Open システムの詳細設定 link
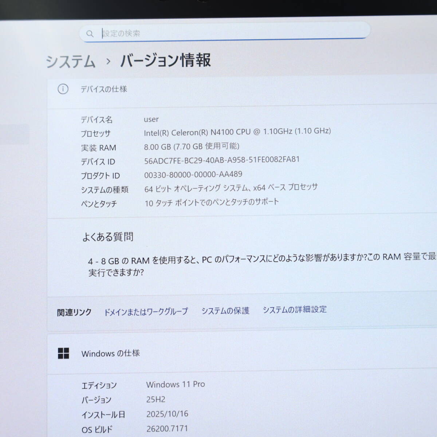This screenshot has width=437, height=437. (x=295, y=310)
